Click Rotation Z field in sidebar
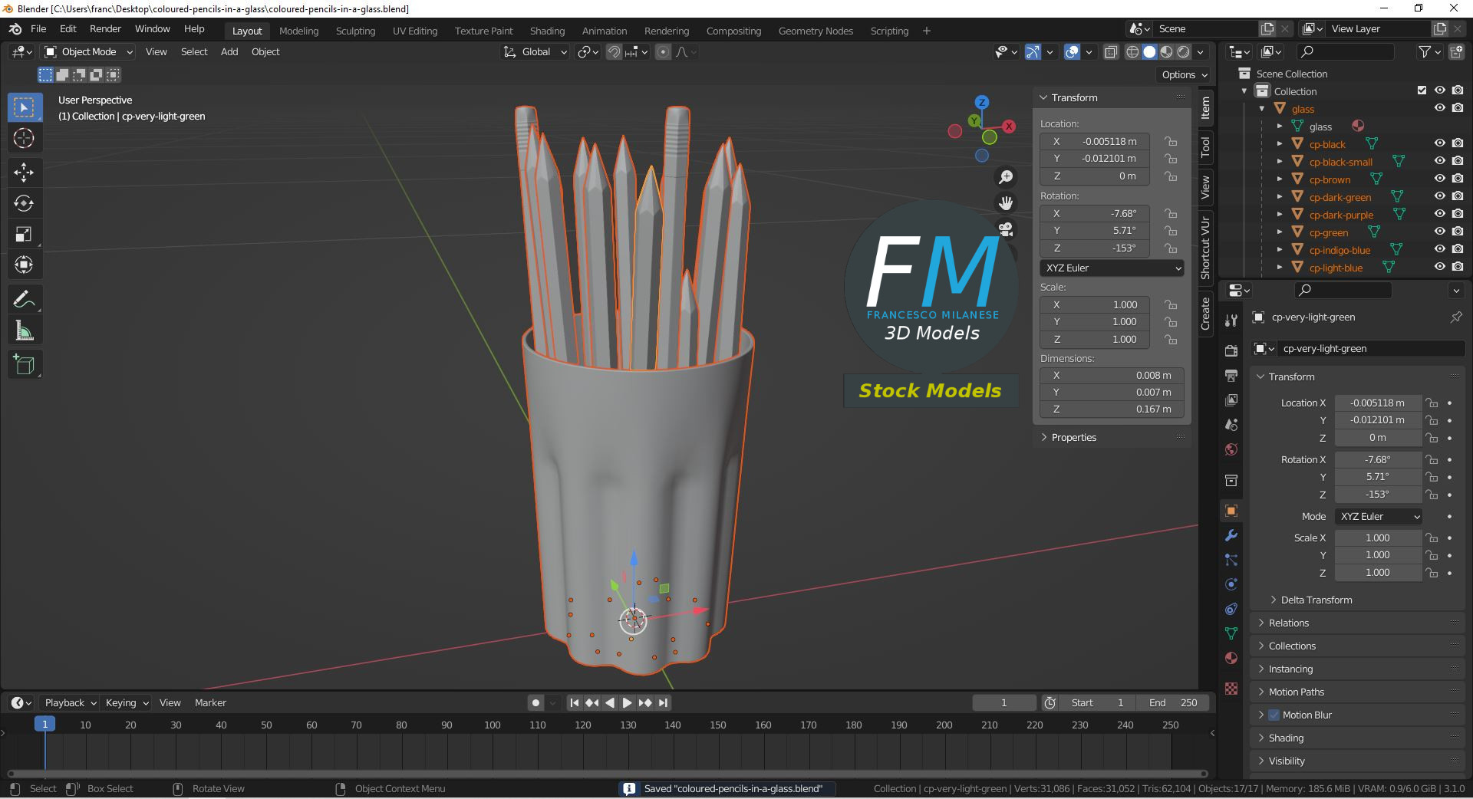Viewport: 1473px width, 799px height. [x=1095, y=248]
